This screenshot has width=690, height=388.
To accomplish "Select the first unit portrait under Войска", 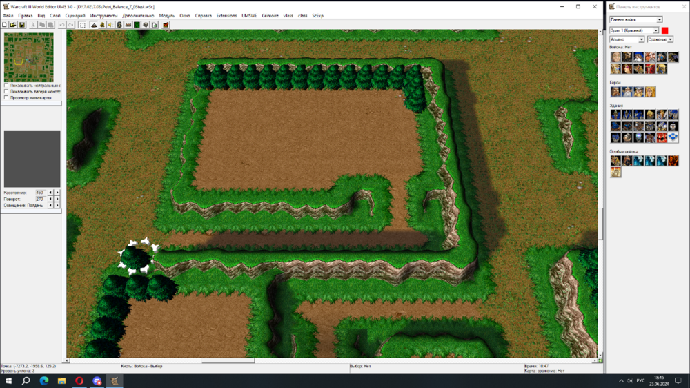I will pyautogui.click(x=615, y=57).
